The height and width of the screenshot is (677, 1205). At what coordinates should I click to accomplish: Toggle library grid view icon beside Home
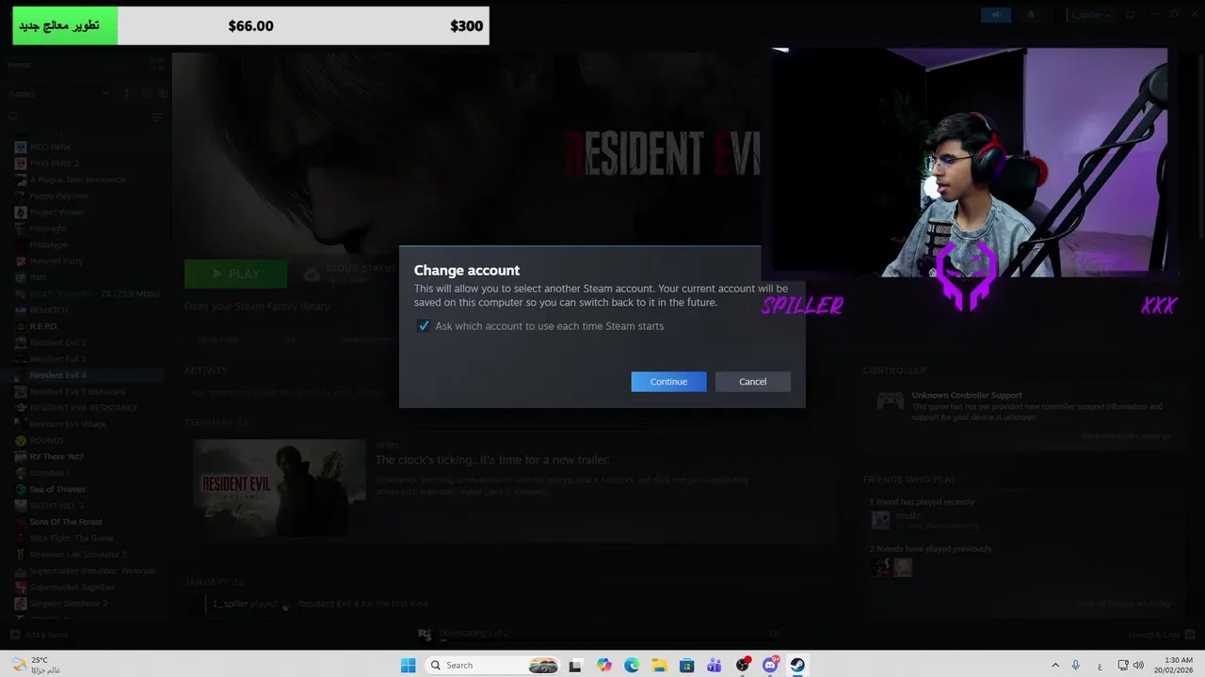point(157,65)
